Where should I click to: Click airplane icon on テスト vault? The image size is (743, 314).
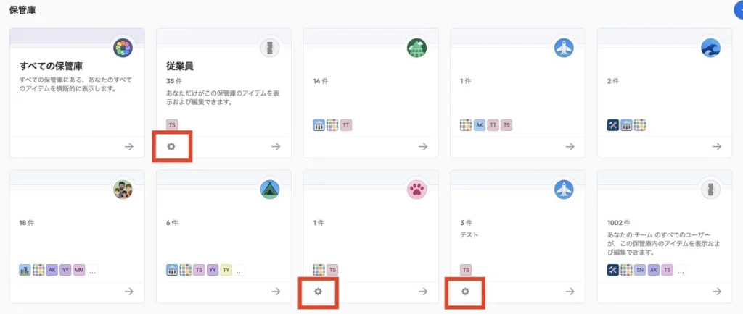tap(564, 190)
